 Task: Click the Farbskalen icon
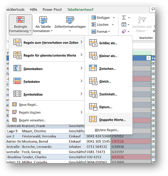point(17,81)
